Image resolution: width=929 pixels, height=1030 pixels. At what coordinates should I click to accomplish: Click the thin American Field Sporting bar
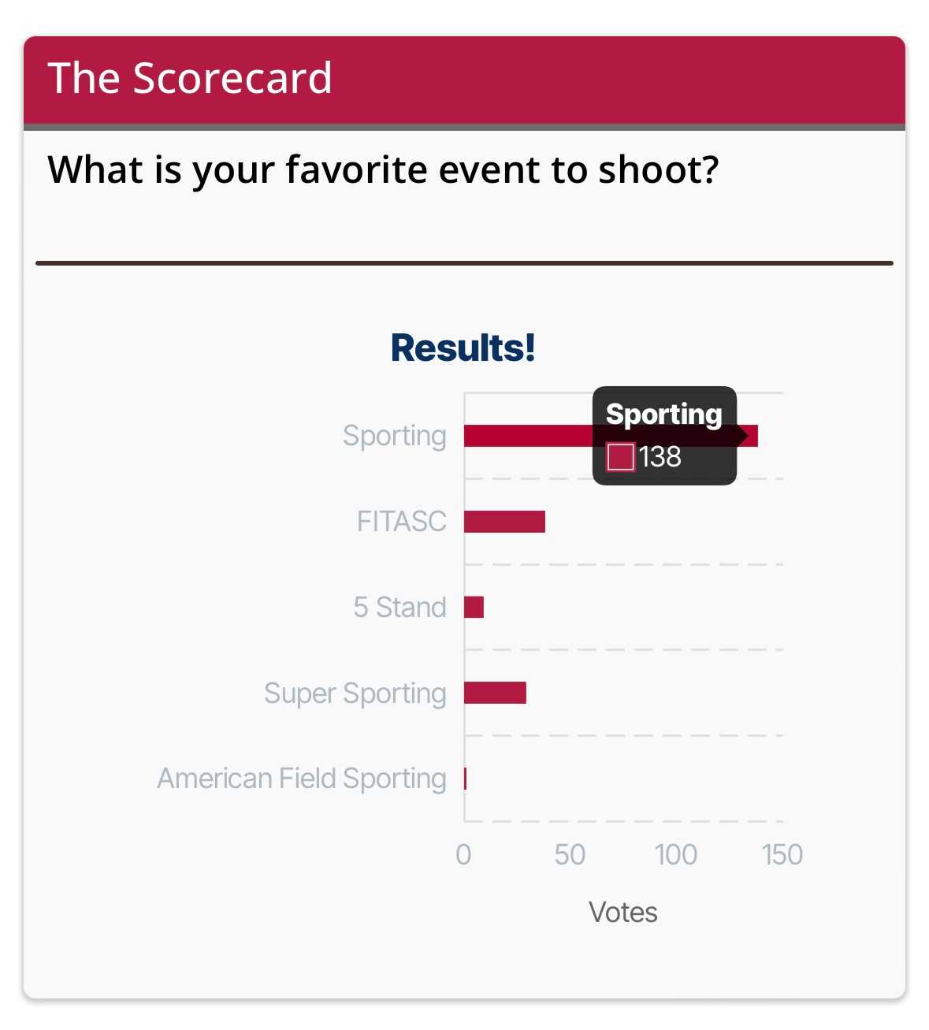coord(466,779)
